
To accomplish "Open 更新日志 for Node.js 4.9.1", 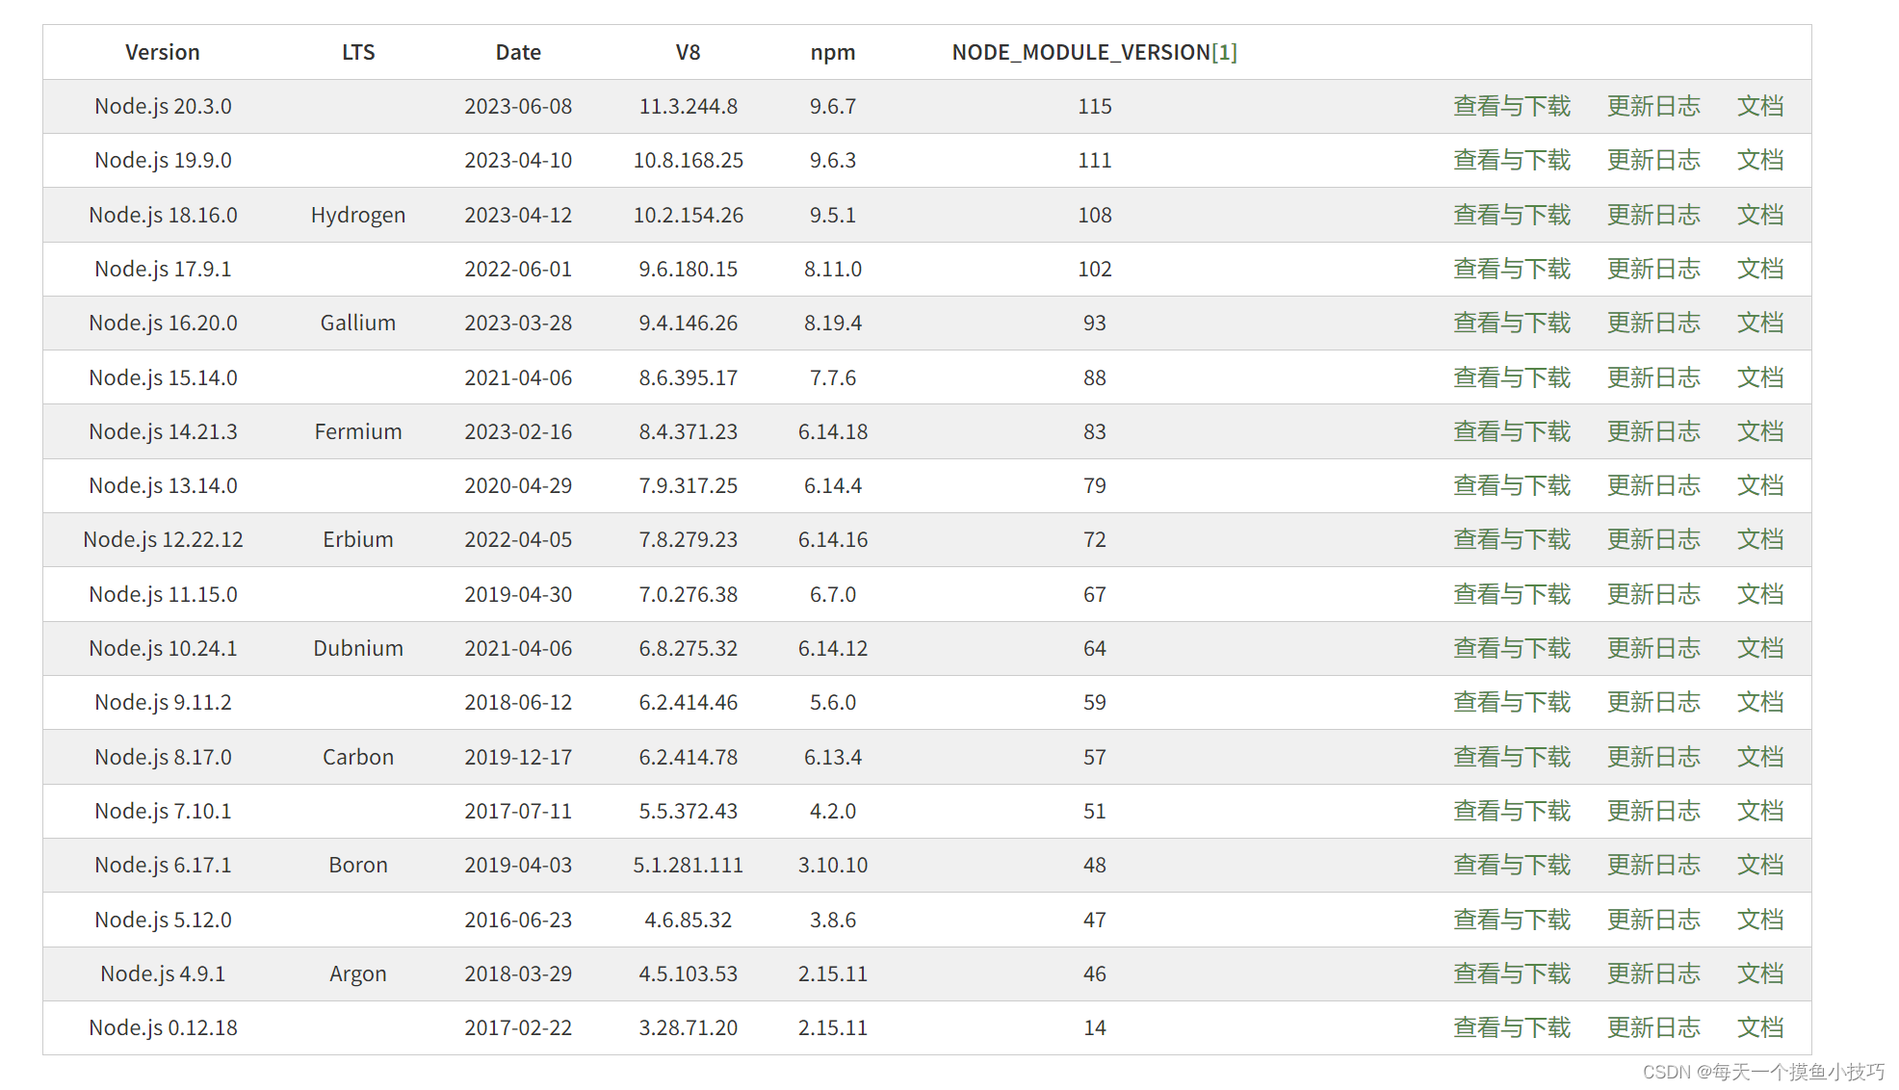I will click(x=1653, y=973).
